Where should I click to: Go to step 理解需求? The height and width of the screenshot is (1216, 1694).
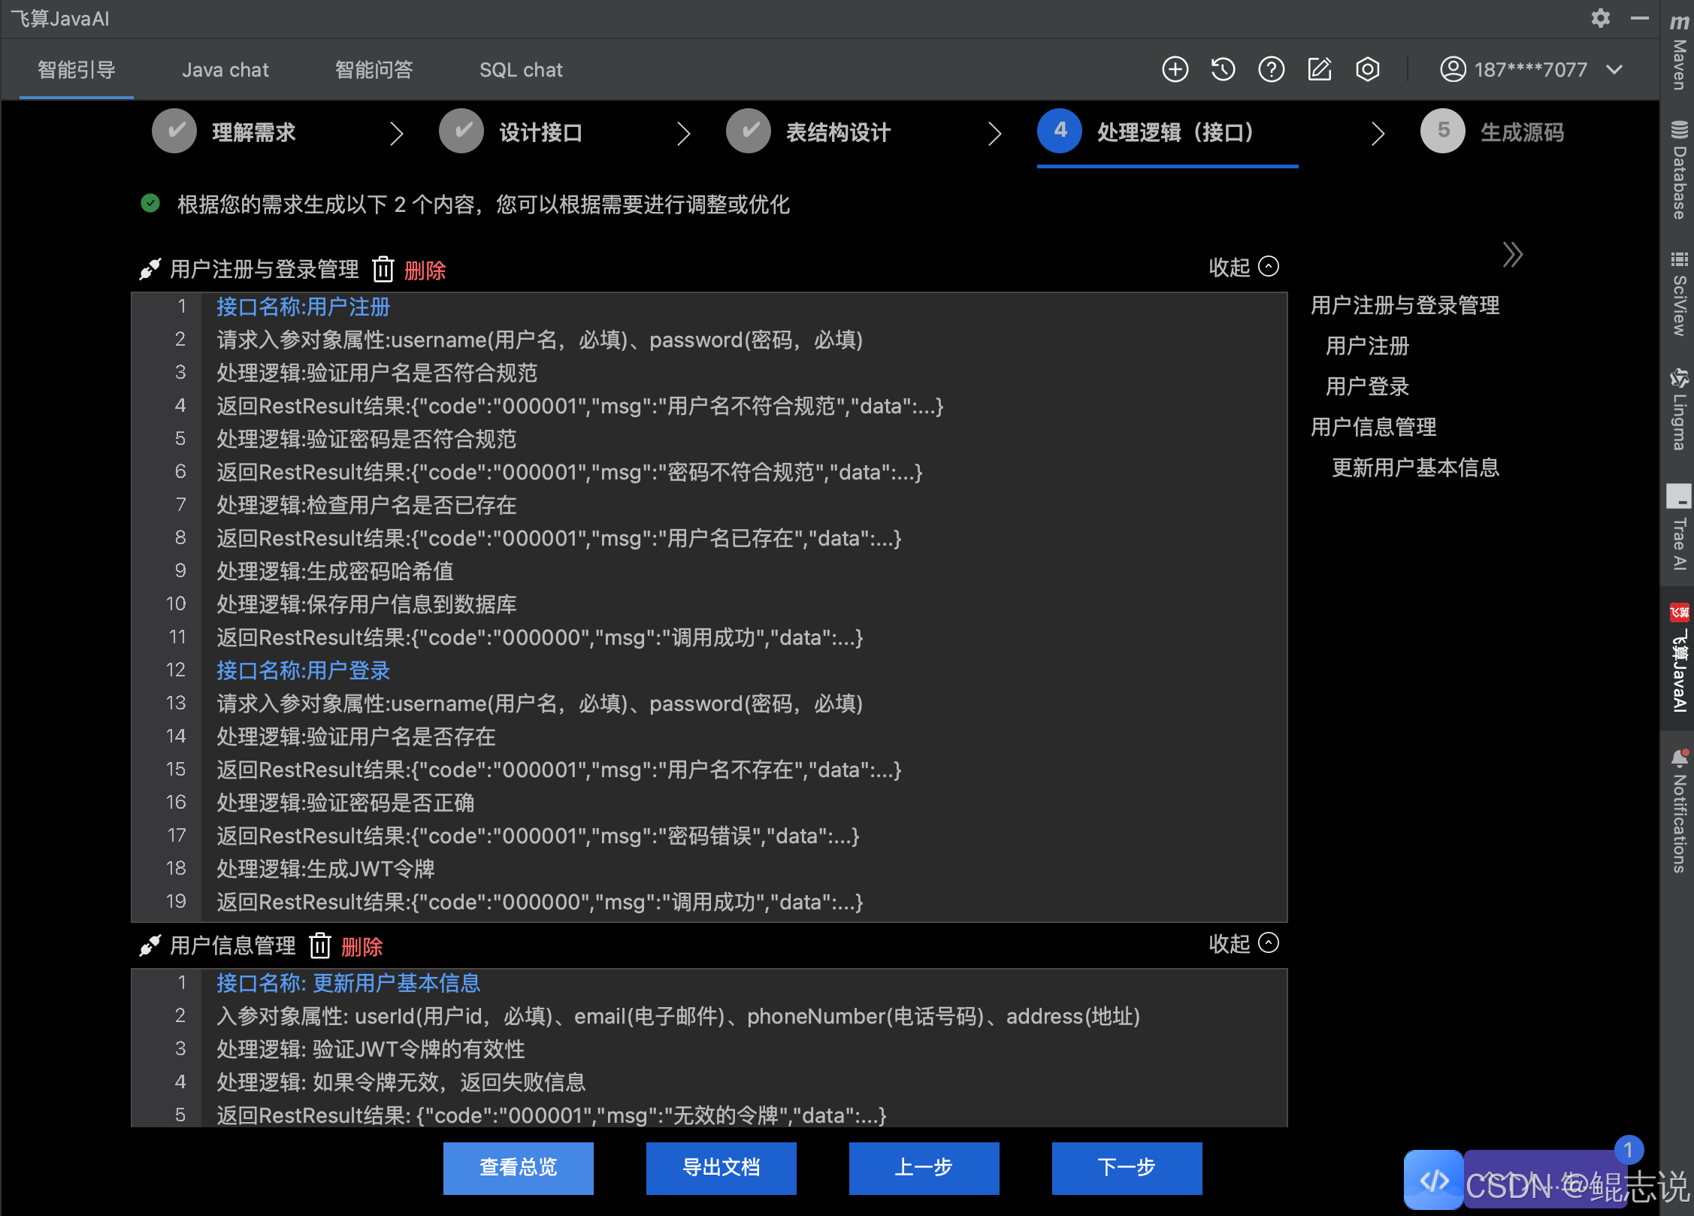point(224,132)
